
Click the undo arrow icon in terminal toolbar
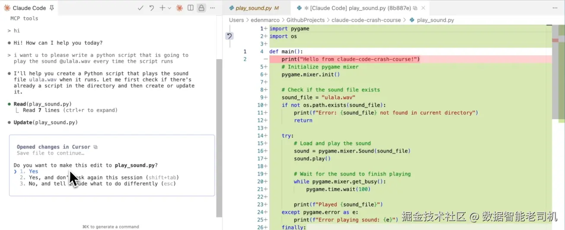coord(152,8)
